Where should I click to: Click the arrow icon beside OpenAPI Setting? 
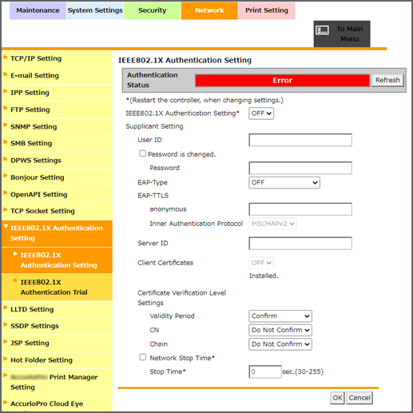pyautogui.click(x=6, y=193)
